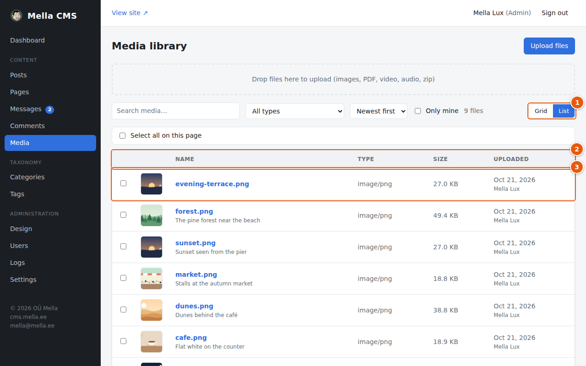Click the View site link
Image resolution: width=586 pixels, height=366 pixels.
pos(130,13)
